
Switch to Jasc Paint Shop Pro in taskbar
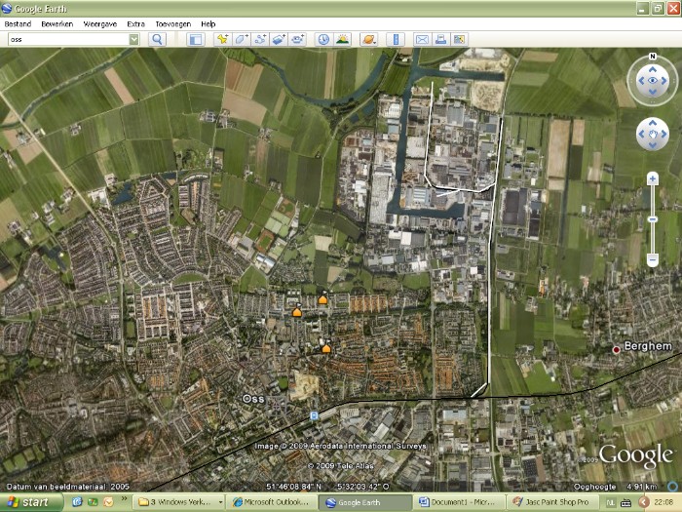[x=548, y=502]
